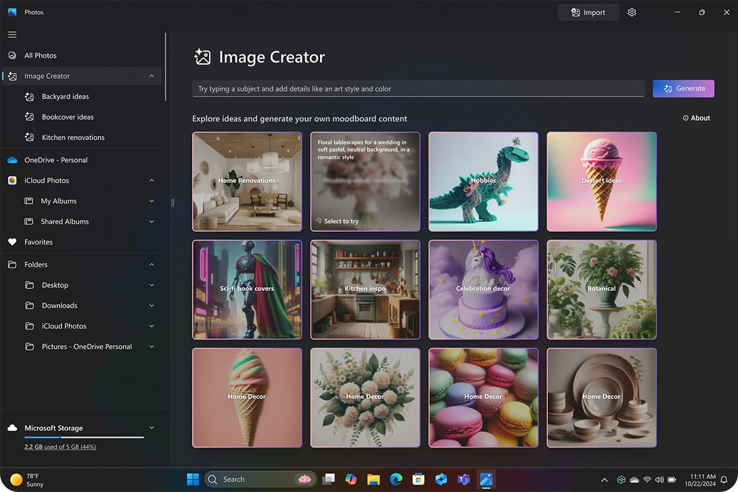Viewport: 738px width, 492px height.
Task: Select the Sci-fi book covers thumbnail
Action: click(x=247, y=290)
